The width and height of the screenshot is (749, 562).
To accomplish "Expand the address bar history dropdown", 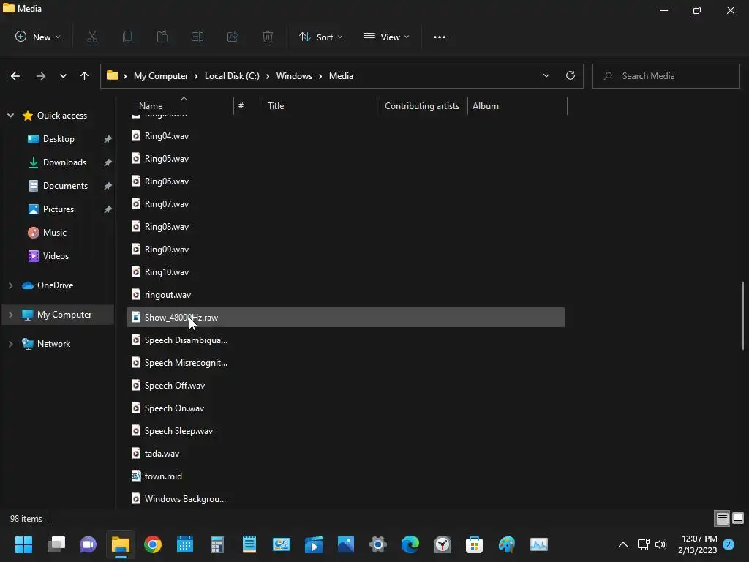I will [546, 76].
